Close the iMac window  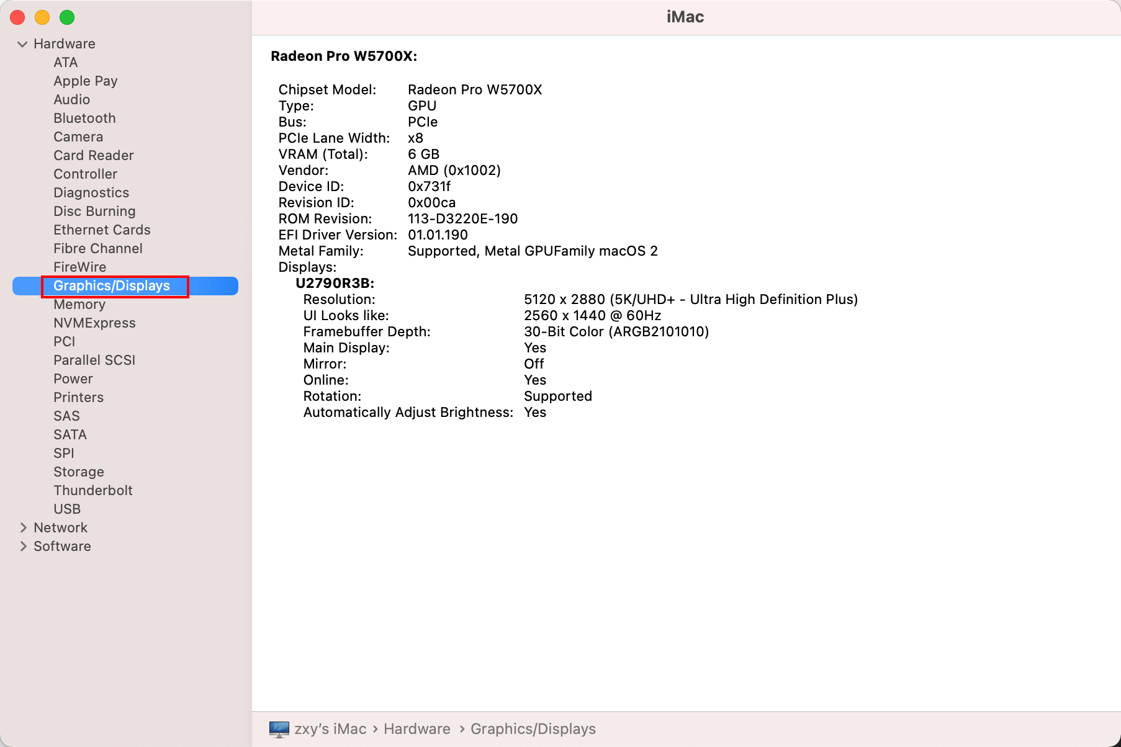click(x=17, y=17)
